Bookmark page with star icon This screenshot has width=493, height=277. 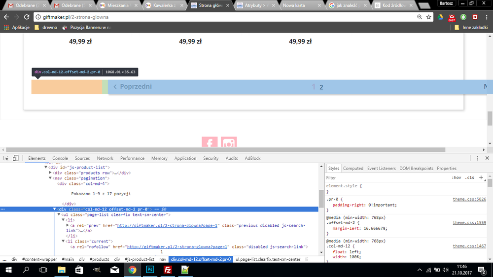tap(428, 17)
